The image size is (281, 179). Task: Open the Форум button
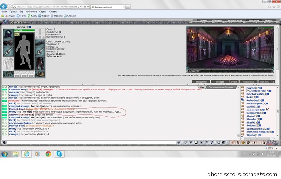click(x=234, y=82)
